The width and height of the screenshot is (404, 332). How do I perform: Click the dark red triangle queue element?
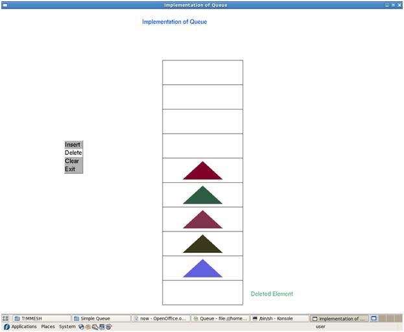click(202, 171)
